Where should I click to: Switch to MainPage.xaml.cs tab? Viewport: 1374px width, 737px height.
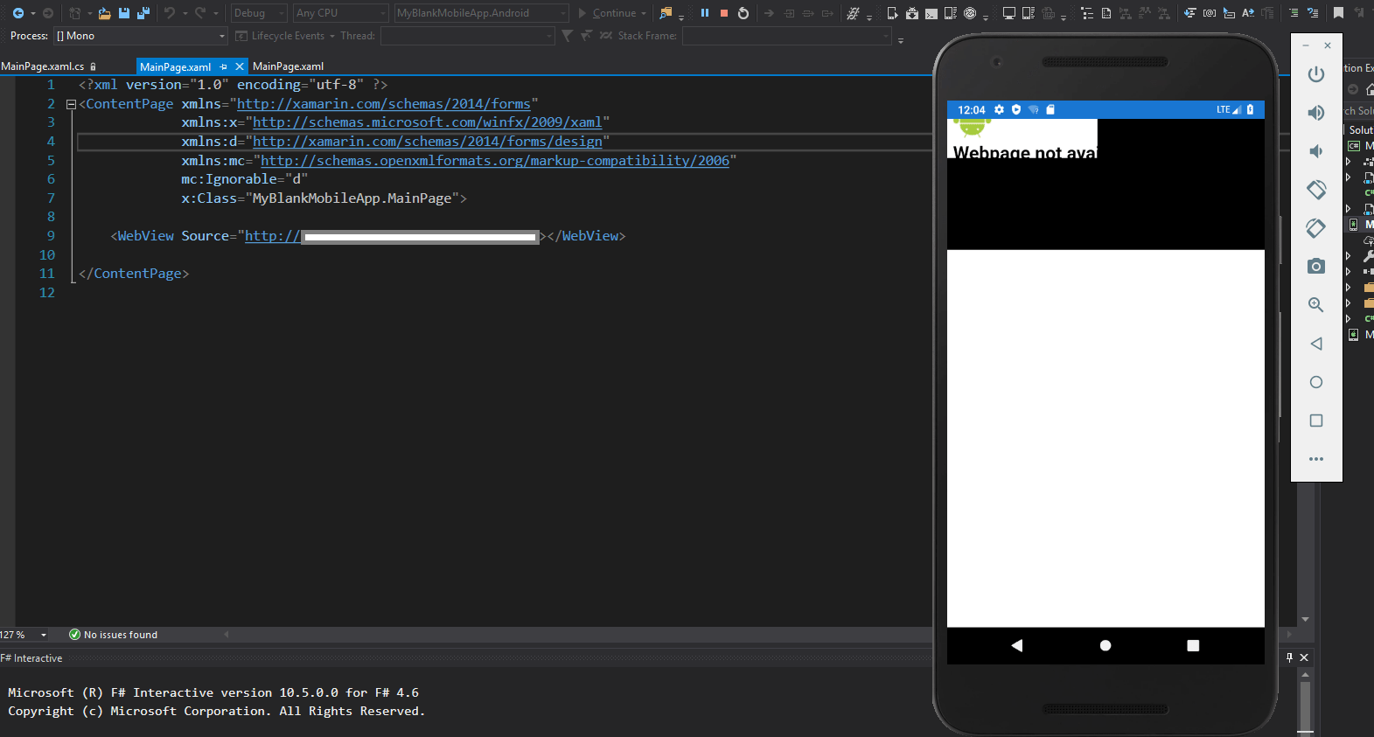(x=43, y=66)
